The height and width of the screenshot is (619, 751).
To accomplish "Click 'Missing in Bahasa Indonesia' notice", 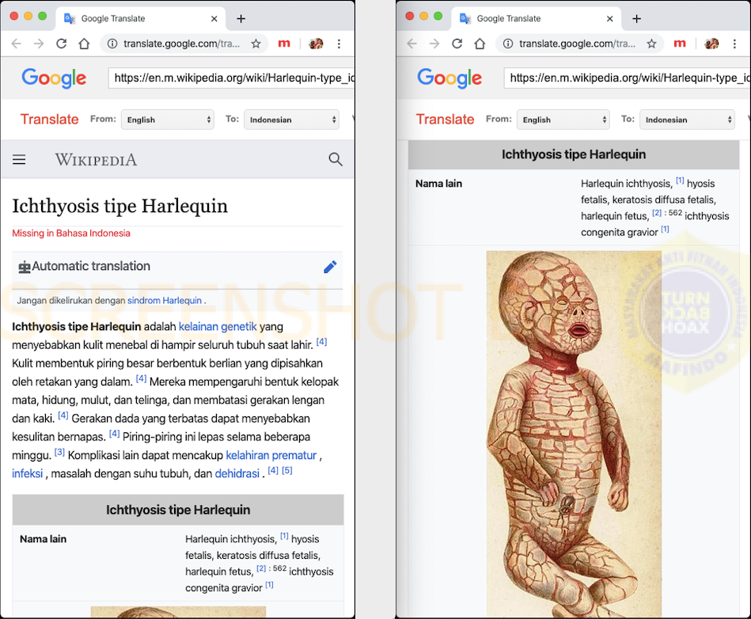I will pyautogui.click(x=71, y=234).
